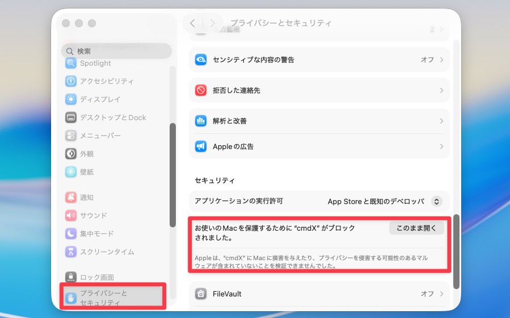Click the 壁紙 wallpaper flower icon
510x318 pixels.
(x=70, y=172)
